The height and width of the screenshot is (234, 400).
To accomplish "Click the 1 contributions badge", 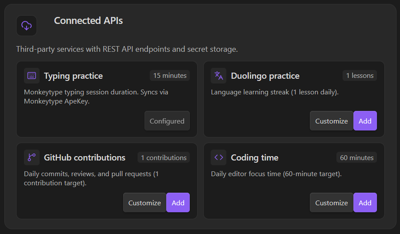I will 164,157.
